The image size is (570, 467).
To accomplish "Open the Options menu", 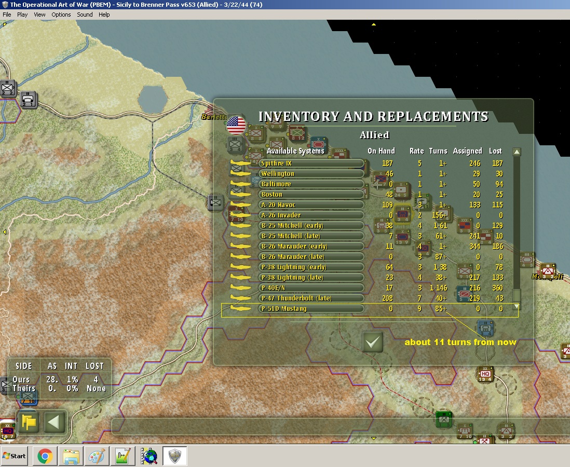I will click(x=61, y=15).
